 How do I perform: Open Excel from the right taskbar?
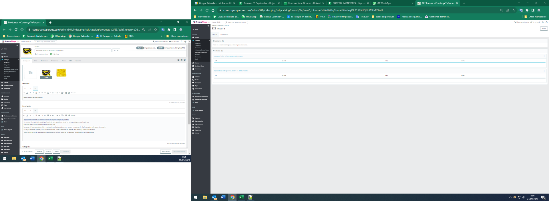coord(241,197)
